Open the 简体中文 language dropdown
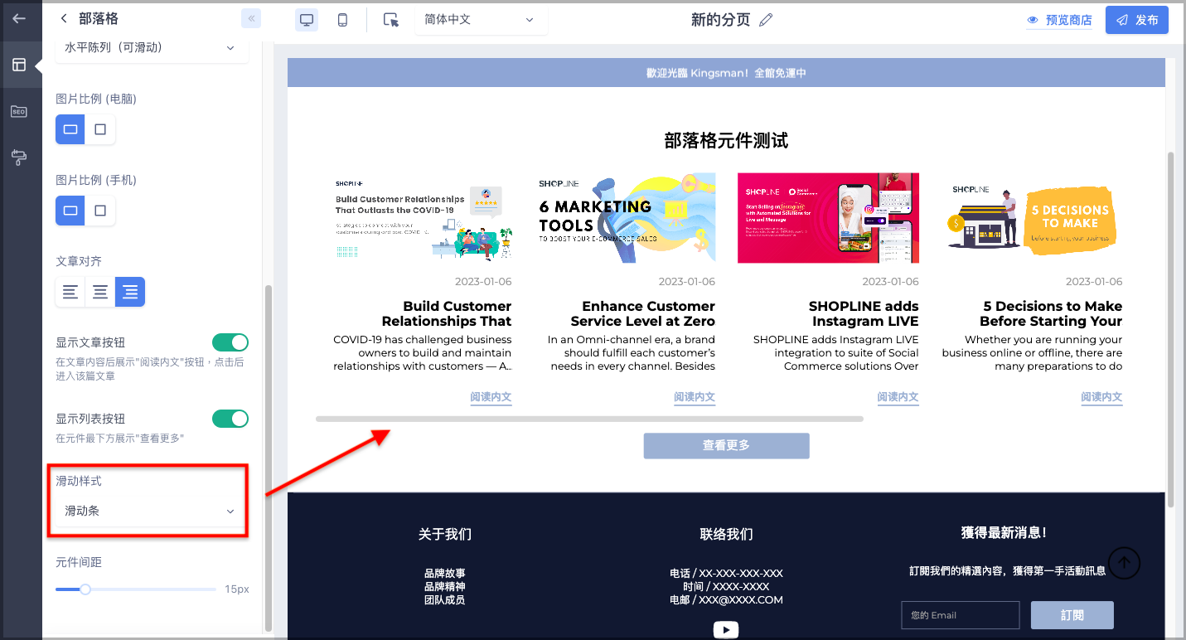Screen dimensions: 1186x640 click(482, 20)
